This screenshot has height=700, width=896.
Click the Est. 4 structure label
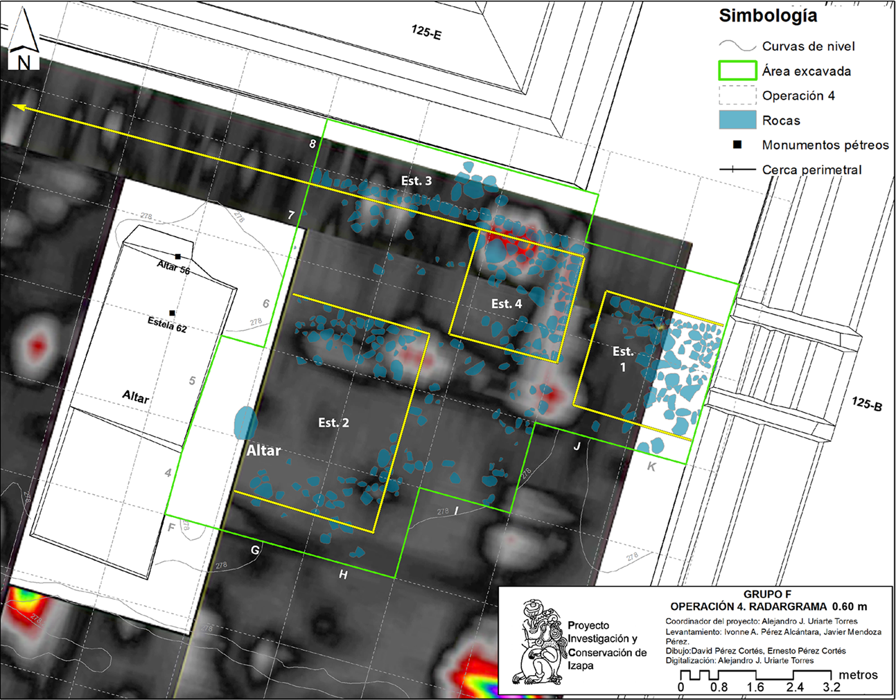(507, 303)
